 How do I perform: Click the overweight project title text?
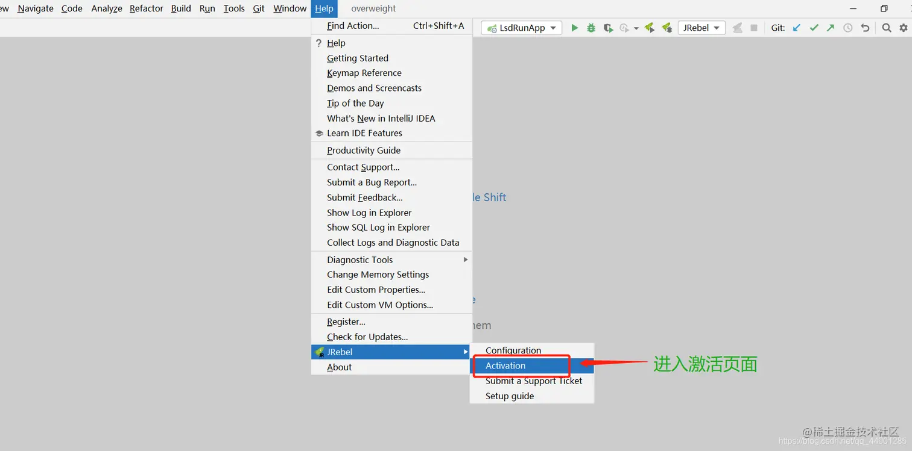point(373,8)
